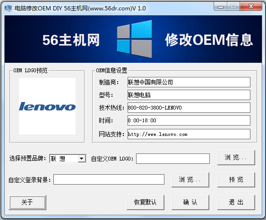Confirm changes with the 确认 button
The image size is (266, 220).
[190, 203]
